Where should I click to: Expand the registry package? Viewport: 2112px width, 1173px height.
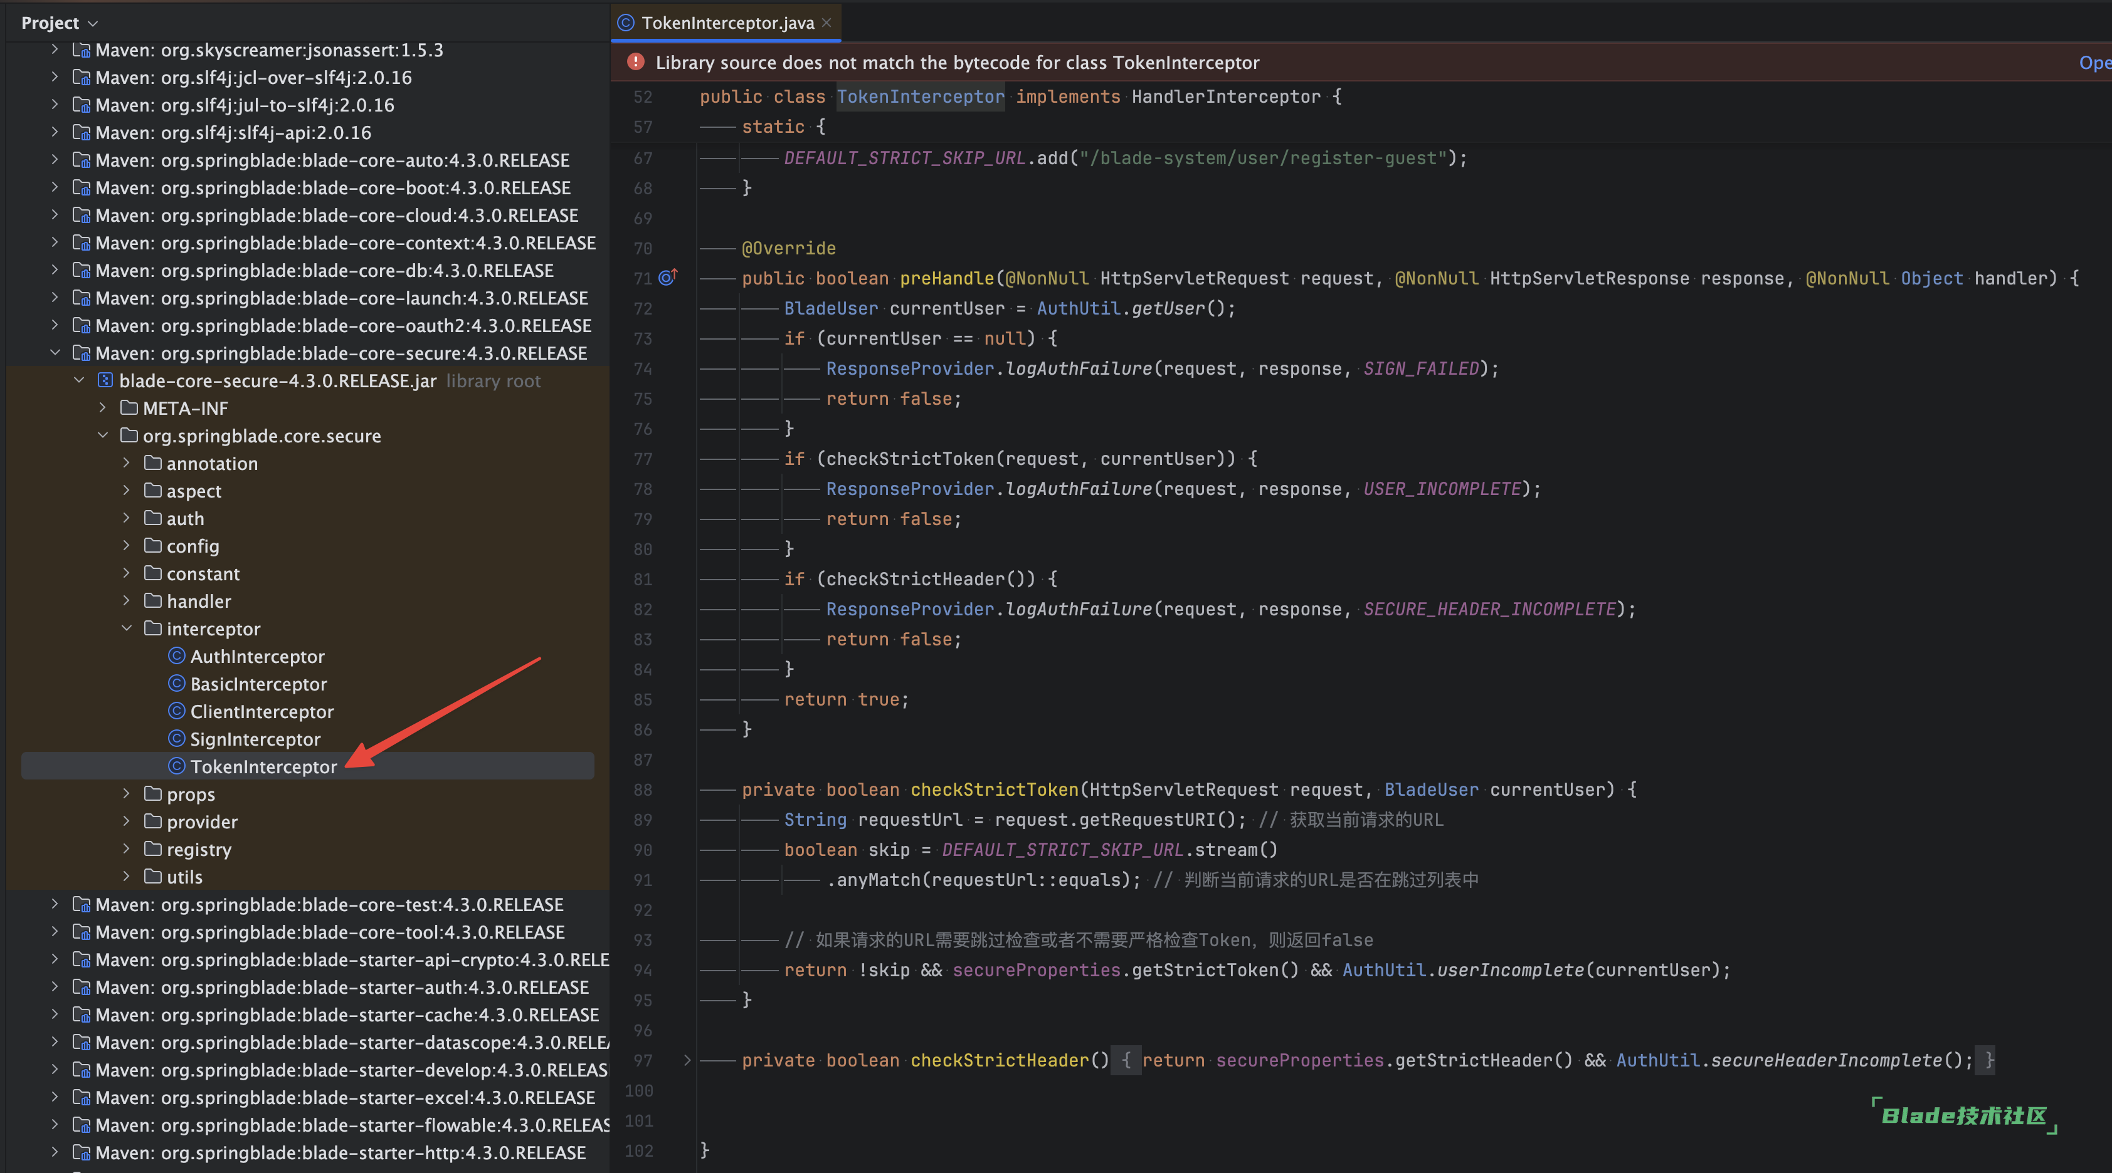(126, 850)
